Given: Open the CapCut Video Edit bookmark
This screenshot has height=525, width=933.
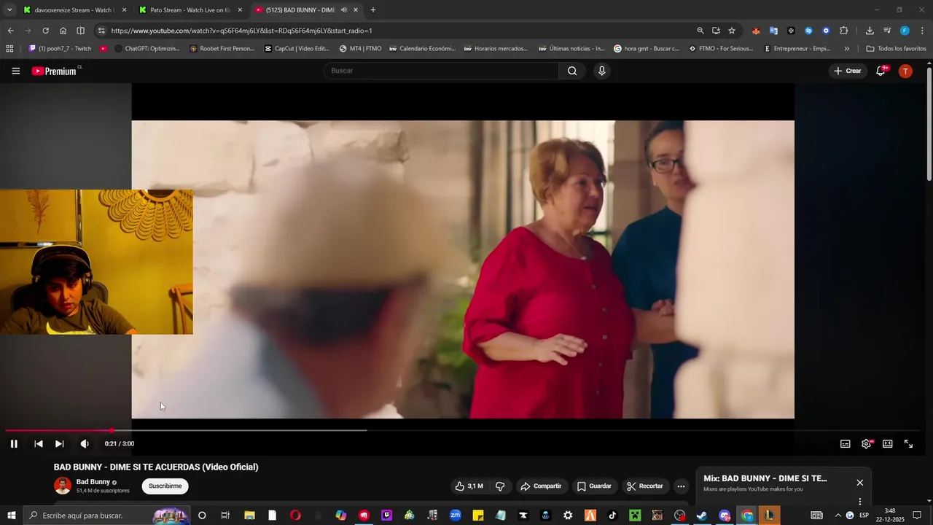Looking at the screenshot, I should [297, 49].
